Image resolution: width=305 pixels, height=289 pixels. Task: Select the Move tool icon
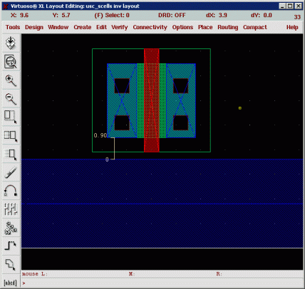click(x=11, y=154)
